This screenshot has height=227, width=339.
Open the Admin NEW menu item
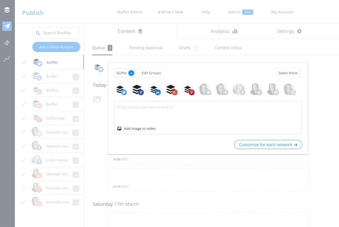tap(241, 12)
